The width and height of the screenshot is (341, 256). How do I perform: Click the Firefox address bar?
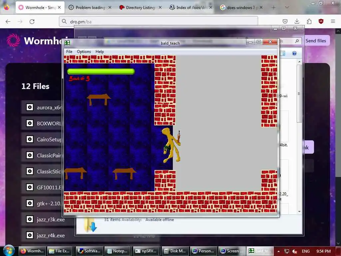pos(158,22)
